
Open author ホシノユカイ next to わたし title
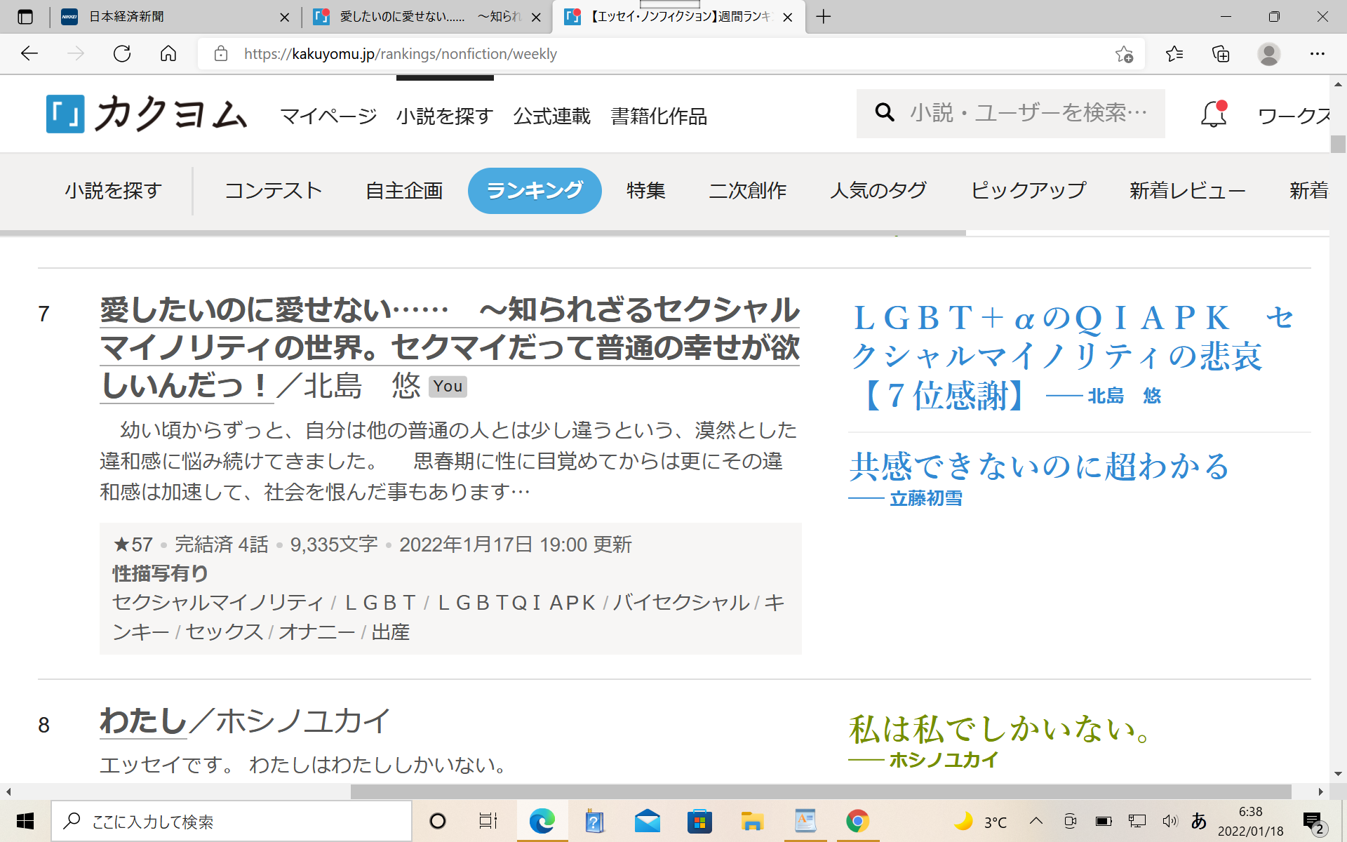pyautogui.click(x=304, y=721)
